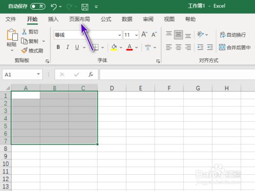Open the 页面布局 (Page Layout) tab
This screenshot has width=255, height=191.
[x=80, y=19]
